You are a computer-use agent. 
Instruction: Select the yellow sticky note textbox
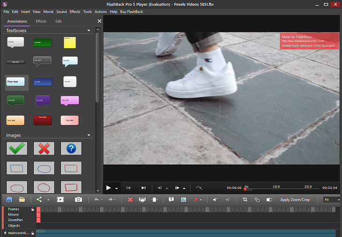pos(70,43)
